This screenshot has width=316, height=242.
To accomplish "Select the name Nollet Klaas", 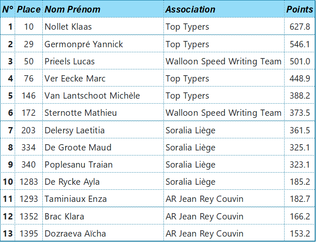I will (x=68, y=26).
